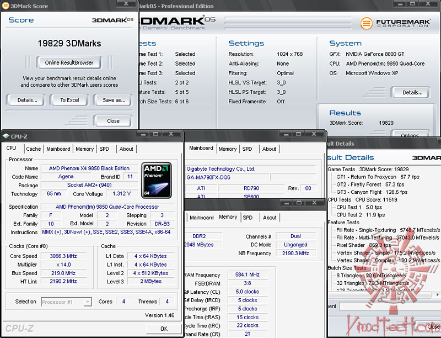This screenshot has width=441, height=338.
Task: Click OK in the CPU-Z window
Action: [x=164, y=329]
